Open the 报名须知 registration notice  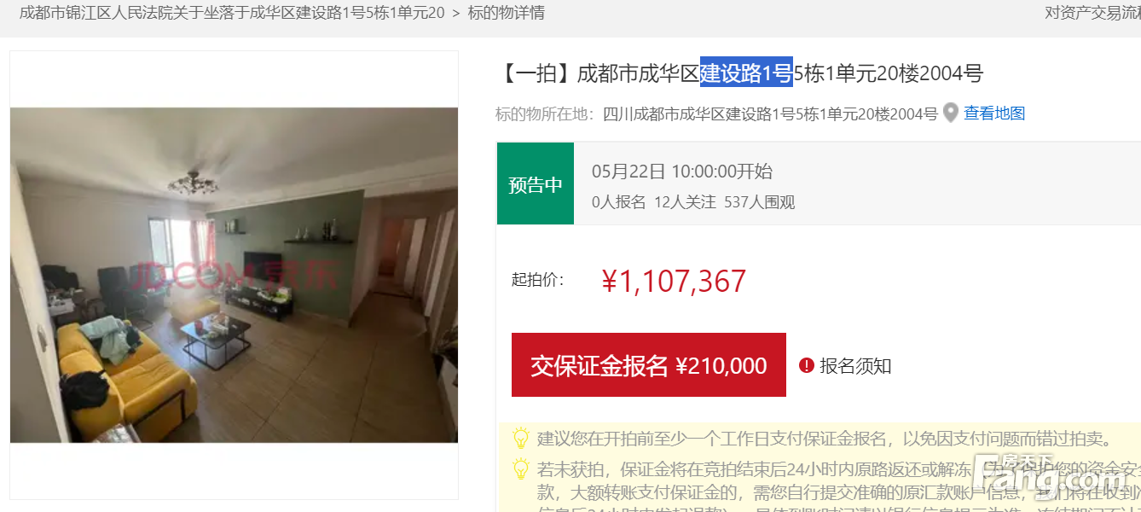[855, 366]
